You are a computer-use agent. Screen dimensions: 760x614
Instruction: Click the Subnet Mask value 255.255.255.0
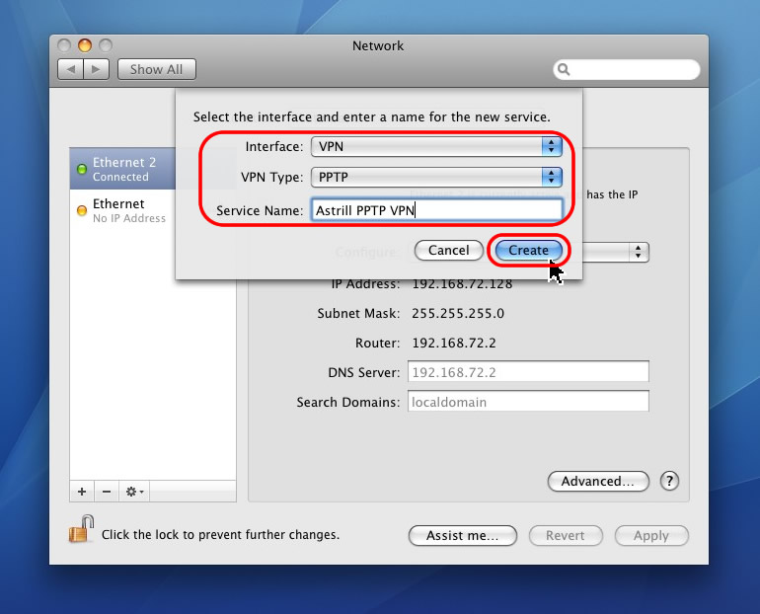tap(458, 314)
